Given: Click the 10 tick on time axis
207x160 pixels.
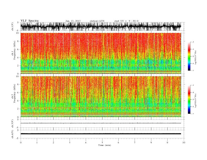Looking at the screenshot, I should click(x=184, y=142).
